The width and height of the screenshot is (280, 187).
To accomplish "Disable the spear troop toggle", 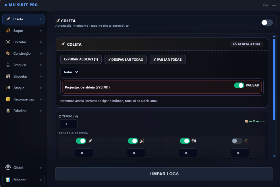I will coord(81,141).
